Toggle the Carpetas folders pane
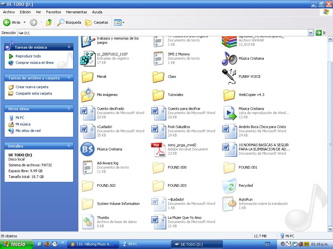The width and height of the screenshot is (333, 249). 97,22
